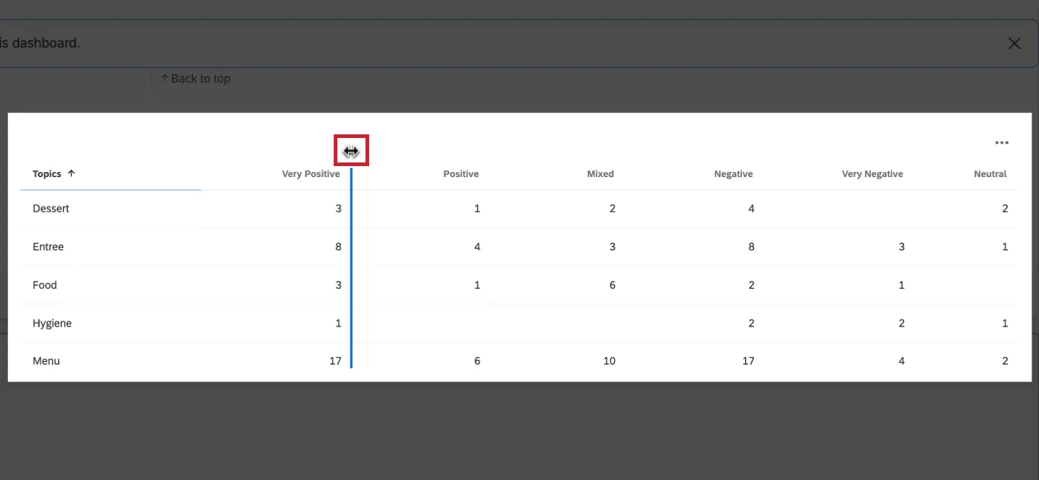
Task: Click Entree's Positive value 4
Action: (x=477, y=247)
